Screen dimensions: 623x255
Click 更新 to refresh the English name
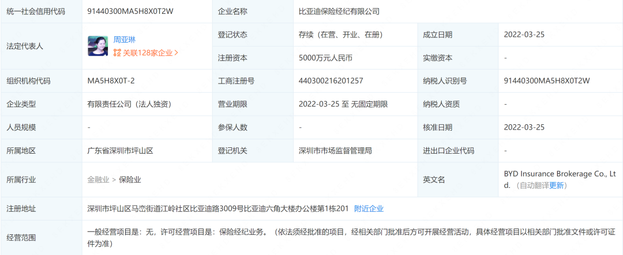click(556, 185)
